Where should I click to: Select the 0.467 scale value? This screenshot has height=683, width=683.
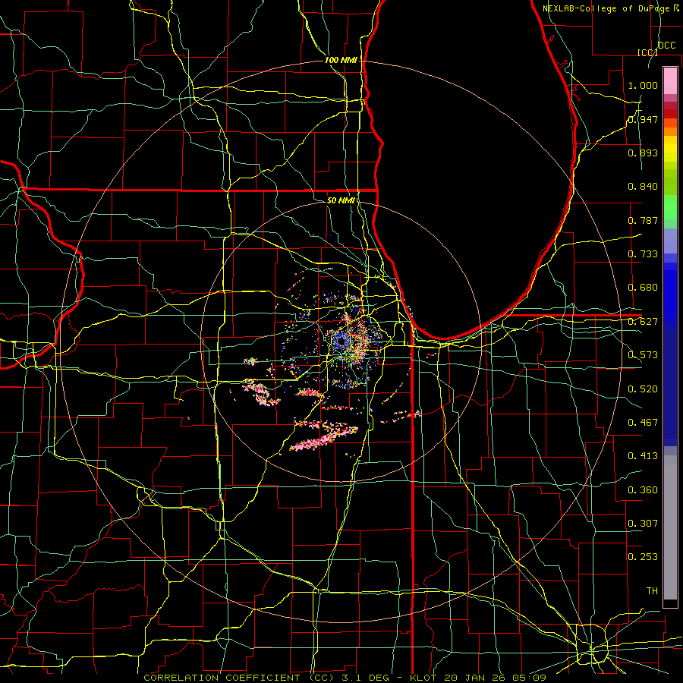643,423
